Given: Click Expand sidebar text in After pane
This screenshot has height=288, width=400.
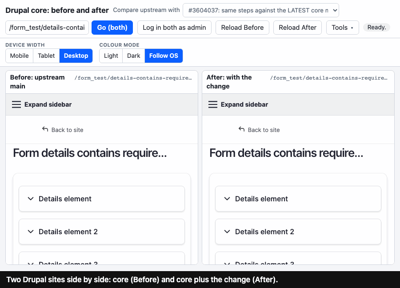Looking at the screenshot, I should click(244, 104).
